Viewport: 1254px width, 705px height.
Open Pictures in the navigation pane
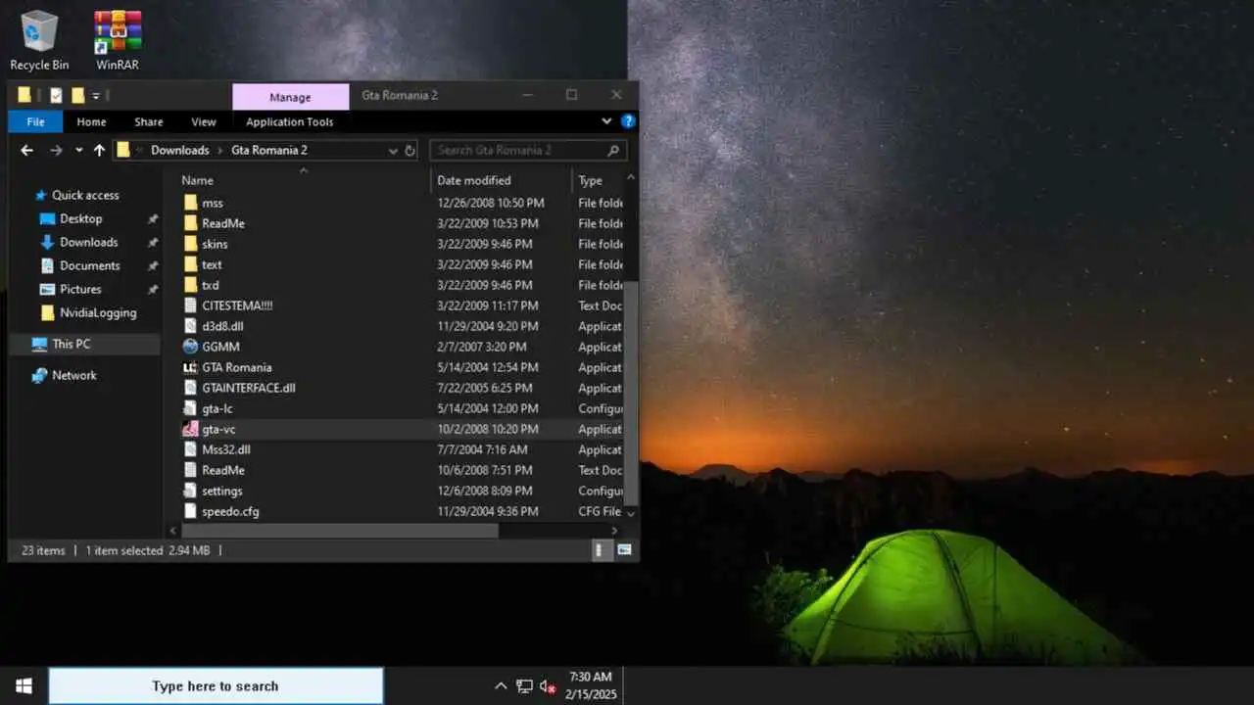tap(80, 289)
